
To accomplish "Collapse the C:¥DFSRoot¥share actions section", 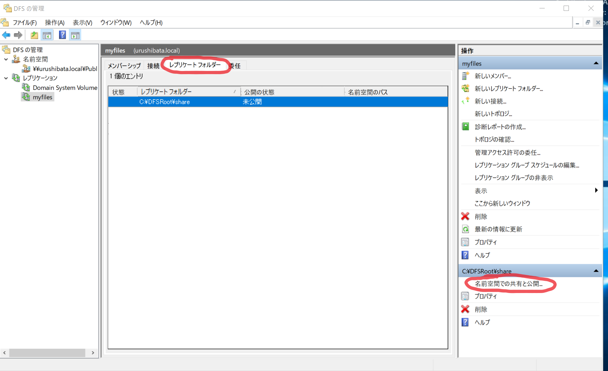I will point(596,271).
